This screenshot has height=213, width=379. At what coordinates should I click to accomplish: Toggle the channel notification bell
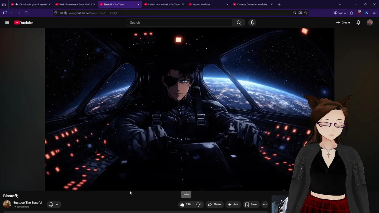(x=51, y=204)
